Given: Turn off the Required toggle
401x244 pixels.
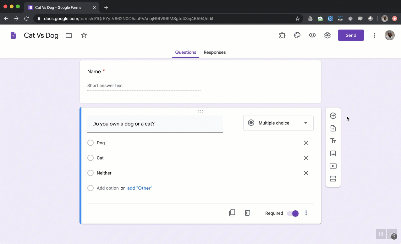Looking at the screenshot, I should (x=293, y=213).
